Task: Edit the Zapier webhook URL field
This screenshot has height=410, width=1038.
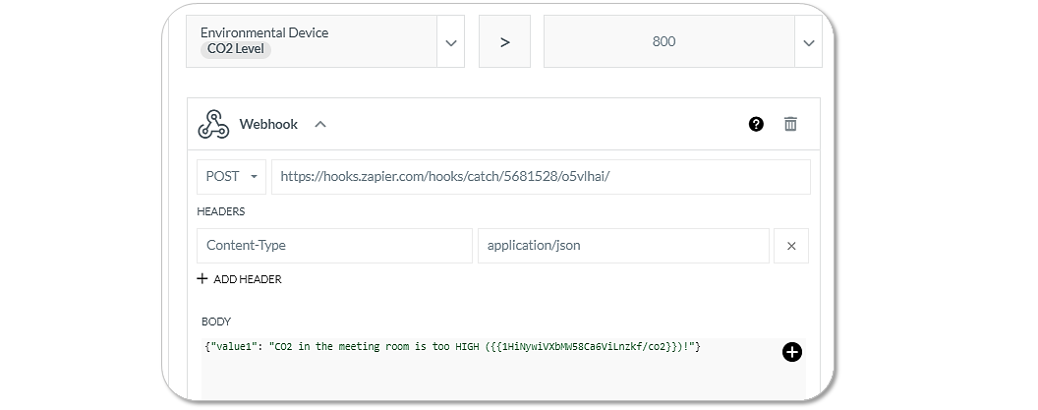Action: click(541, 177)
